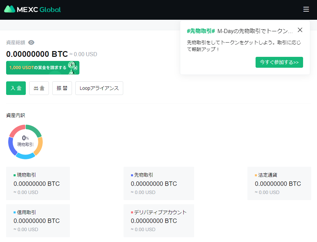Click 今すぐ参加する>> join button
Image resolution: width=317 pixels, height=242 pixels.
pyautogui.click(x=279, y=62)
